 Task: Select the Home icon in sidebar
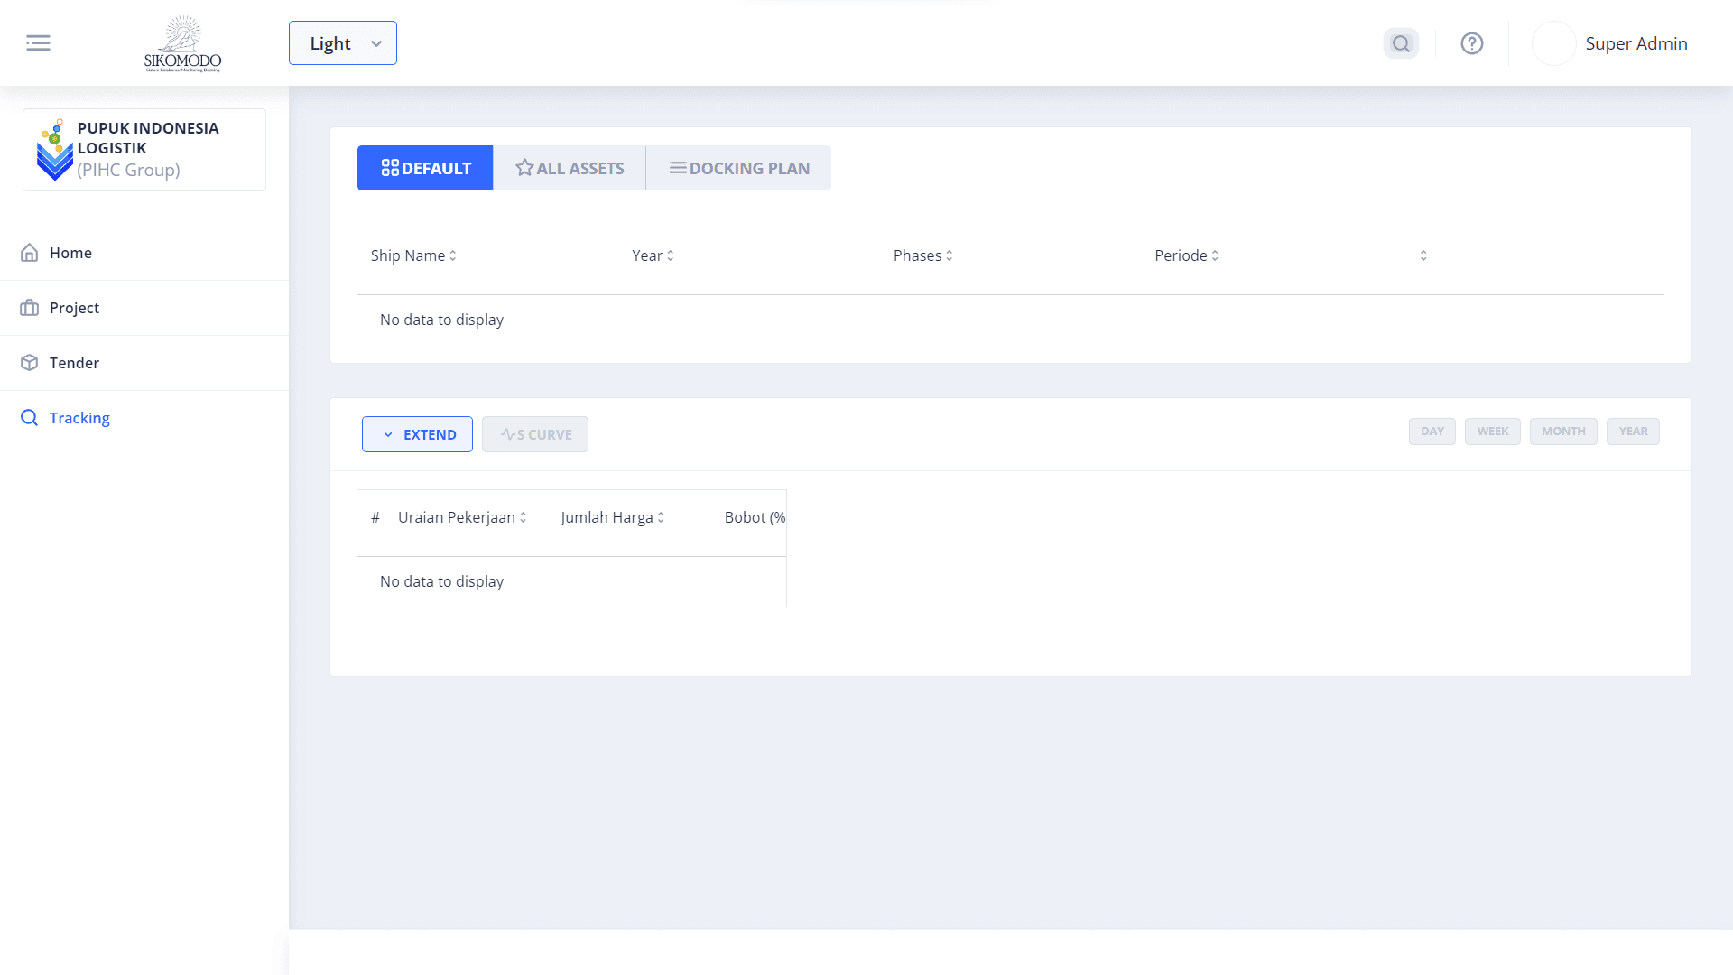30,253
